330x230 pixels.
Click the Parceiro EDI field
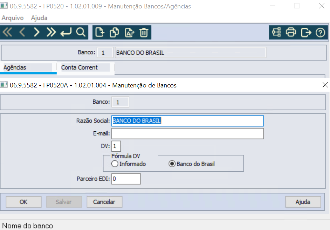(126, 179)
